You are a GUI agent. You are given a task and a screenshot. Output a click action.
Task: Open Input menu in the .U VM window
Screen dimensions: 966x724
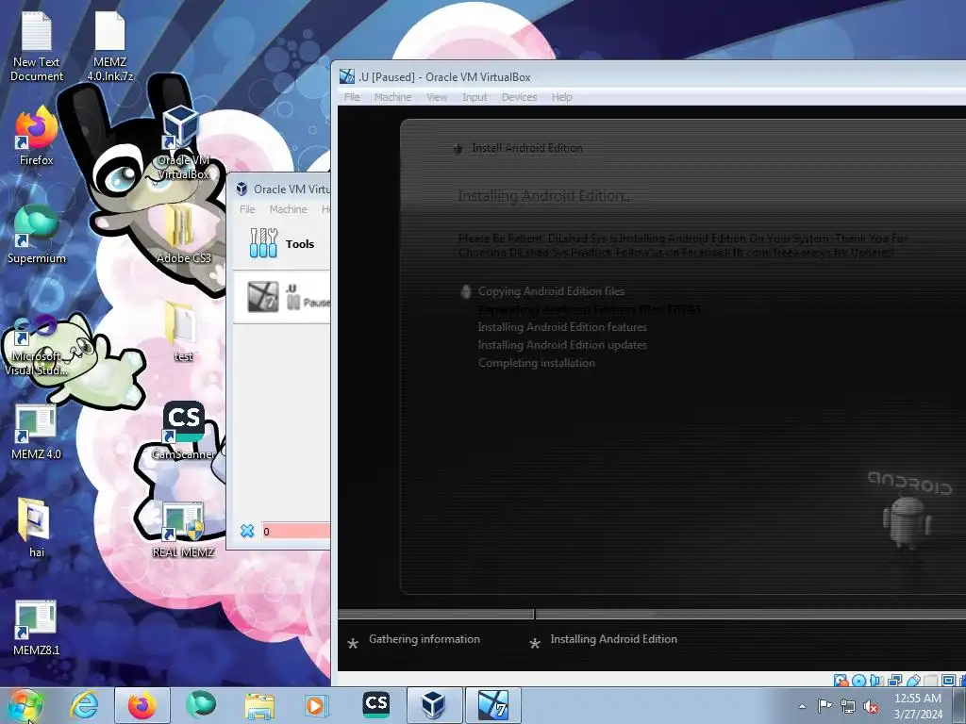click(x=475, y=97)
